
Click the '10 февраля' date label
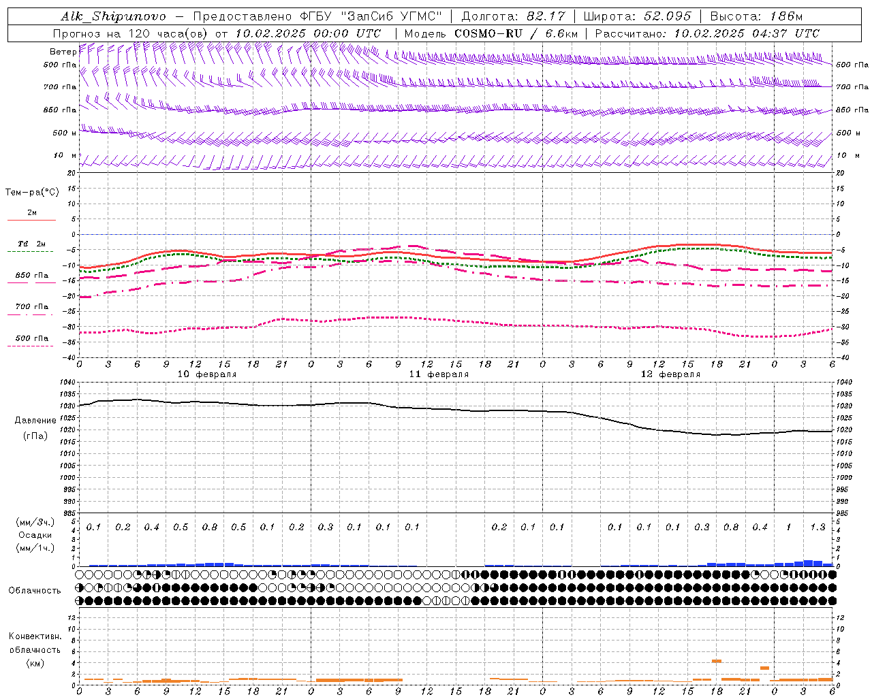(207, 374)
